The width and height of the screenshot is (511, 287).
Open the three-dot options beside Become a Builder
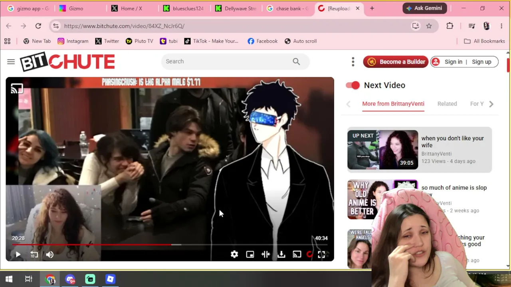coord(353,62)
